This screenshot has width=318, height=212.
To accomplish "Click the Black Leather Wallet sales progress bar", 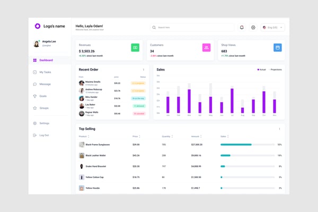I will (x=248, y=155).
